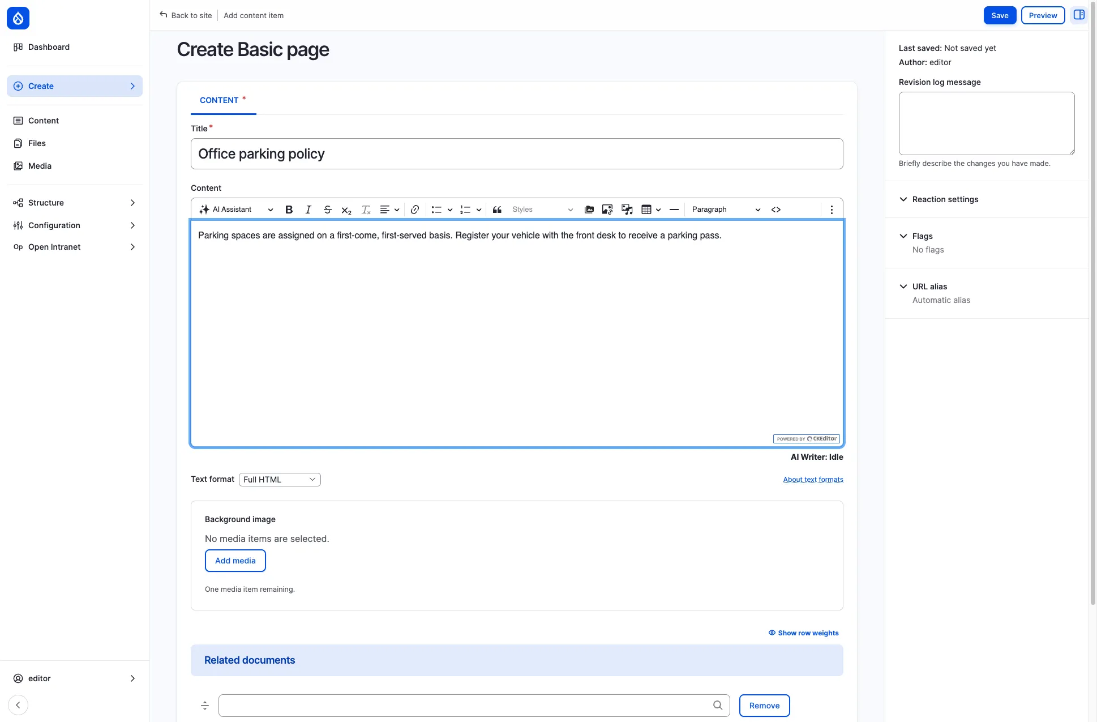Image resolution: width=1097 pixels, height=722 pixels.
Task: Apply strikethrough formatting
Action: click(x=327, y=210)
